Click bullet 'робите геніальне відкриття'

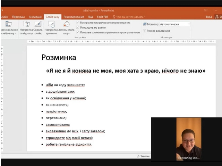pyautogui.click(x=69, y=145)
